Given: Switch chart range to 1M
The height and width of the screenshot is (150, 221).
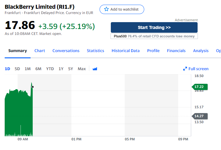Looking at the screenshot, I should [x=27, y=69].
